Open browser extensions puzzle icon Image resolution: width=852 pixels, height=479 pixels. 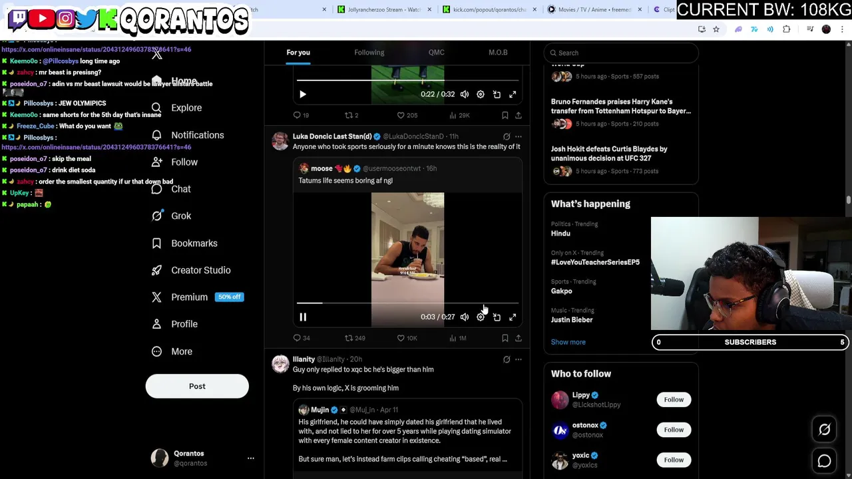[786, 29]
